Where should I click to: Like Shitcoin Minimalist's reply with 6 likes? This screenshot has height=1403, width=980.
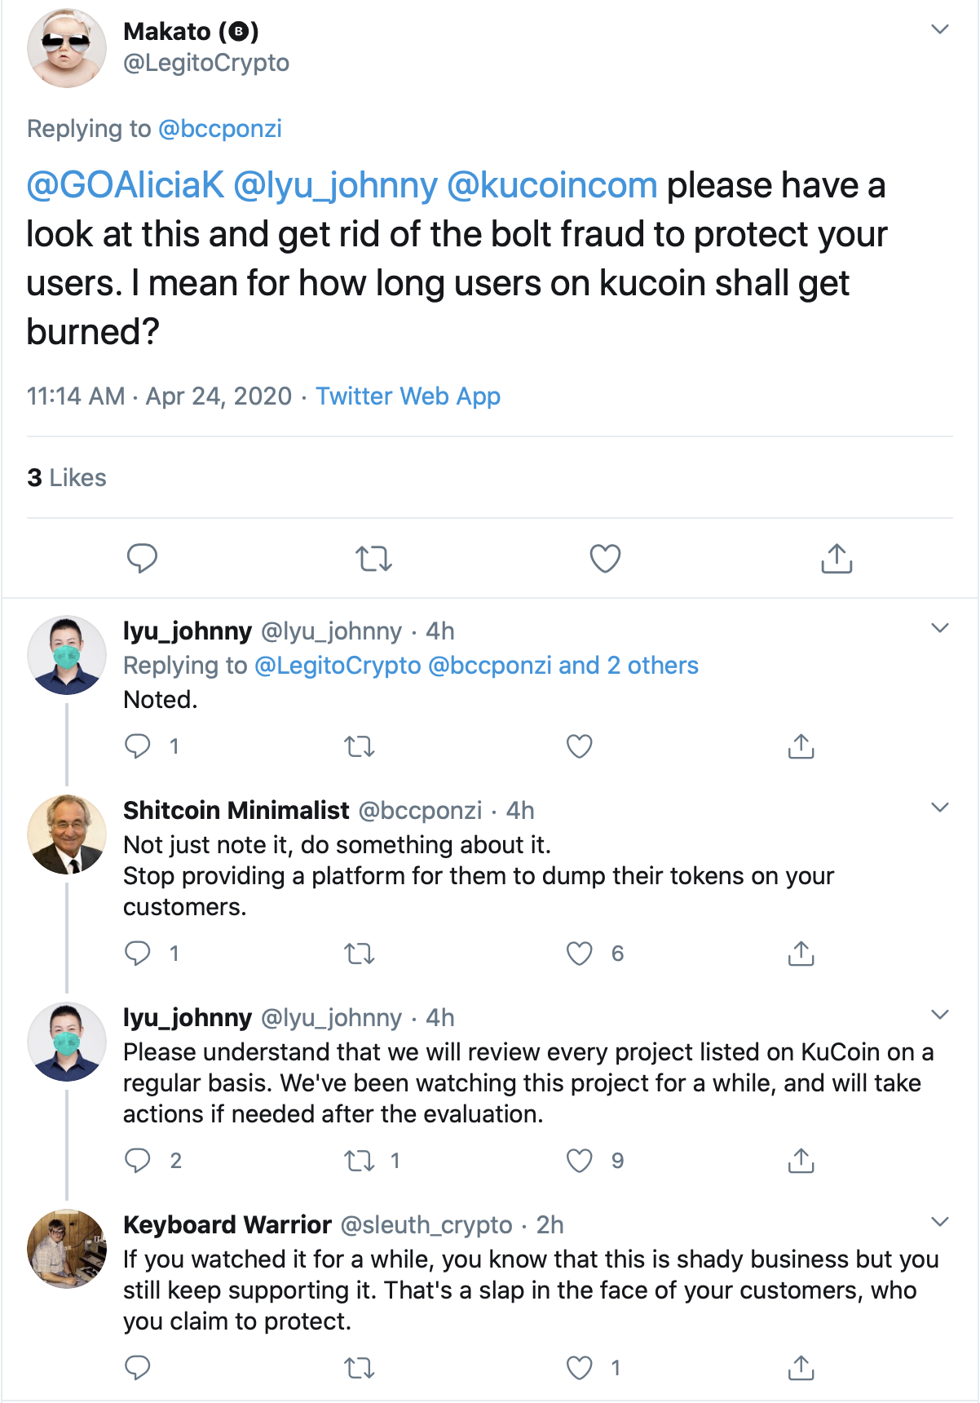point(580,954)
